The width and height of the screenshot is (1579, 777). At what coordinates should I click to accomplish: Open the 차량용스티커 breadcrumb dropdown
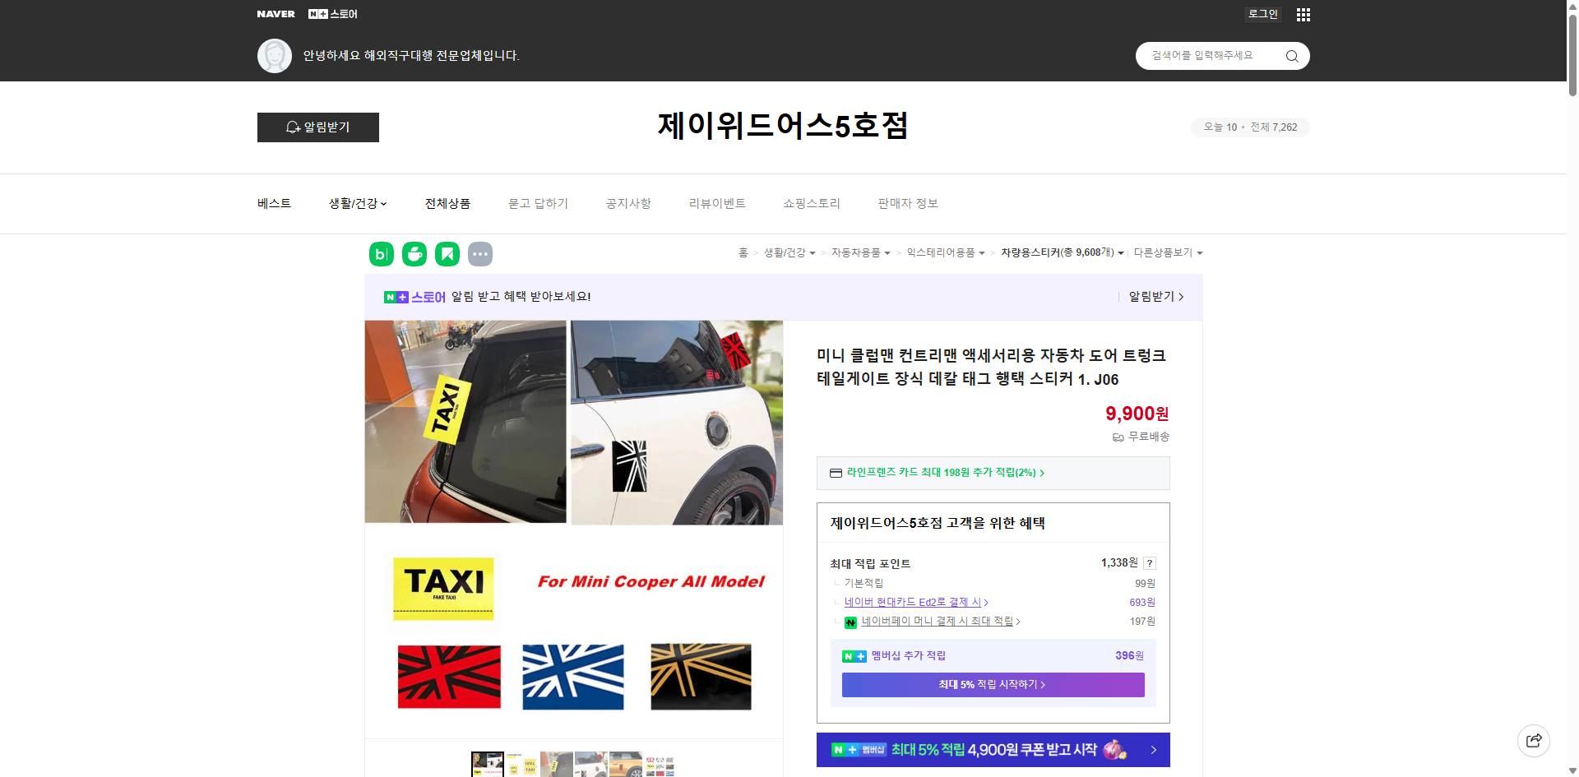[x=1120, y=253]
